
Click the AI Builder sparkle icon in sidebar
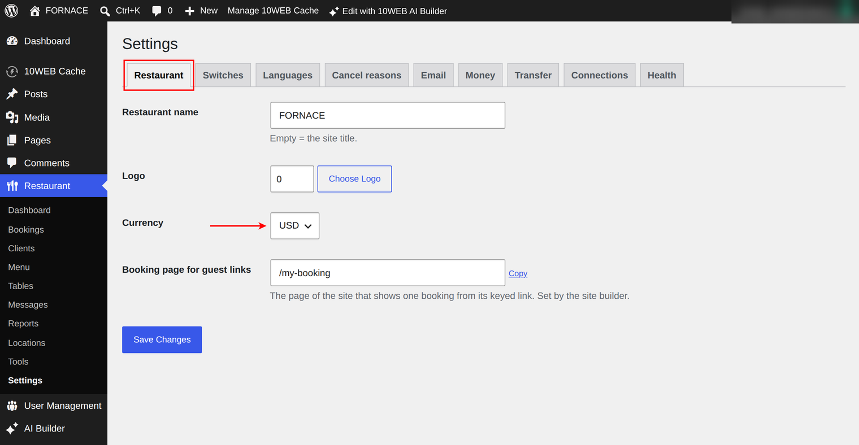tap(12, 429)
